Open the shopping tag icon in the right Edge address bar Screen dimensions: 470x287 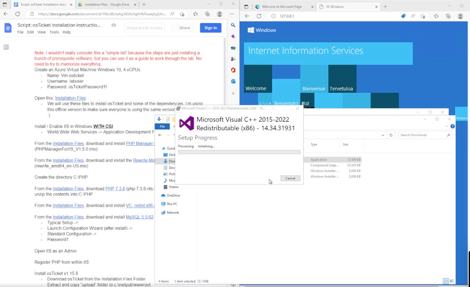(x=404, y=16)
